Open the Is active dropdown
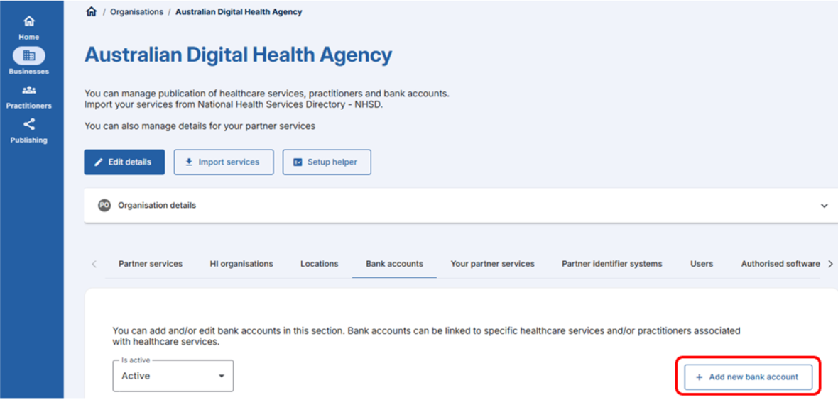This screenshot has width=838, height=400. (x=173, y=376)
